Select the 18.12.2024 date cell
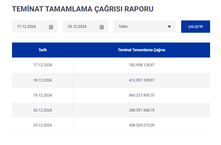Viewport: 221px width, 145px height. coord(43,80)
